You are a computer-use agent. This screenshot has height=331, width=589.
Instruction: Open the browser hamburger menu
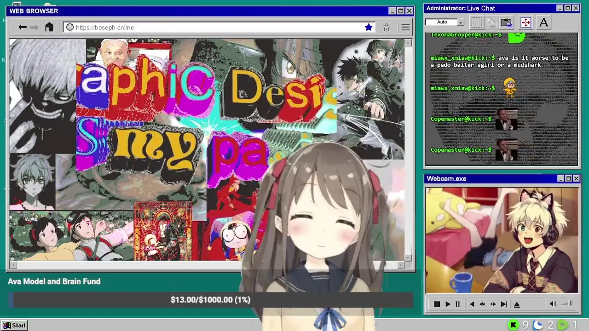tap(405, 27)
